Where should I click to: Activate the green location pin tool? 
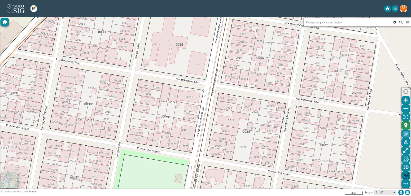pos(406,126)
